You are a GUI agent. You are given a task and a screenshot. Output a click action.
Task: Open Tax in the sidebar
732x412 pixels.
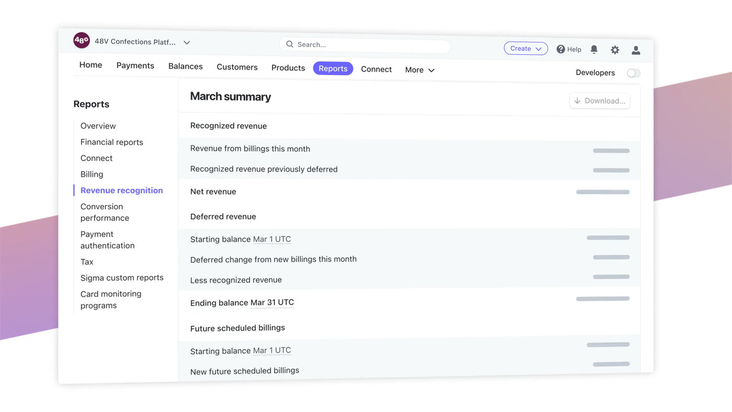click(x=87, y=262)
